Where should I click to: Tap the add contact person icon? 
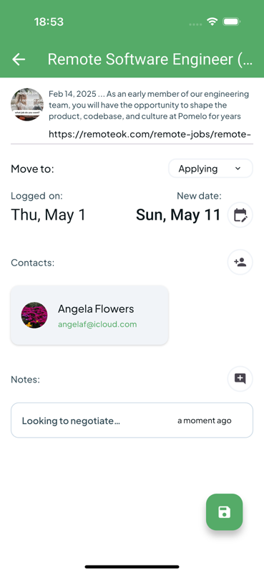[x=240, y=262]
